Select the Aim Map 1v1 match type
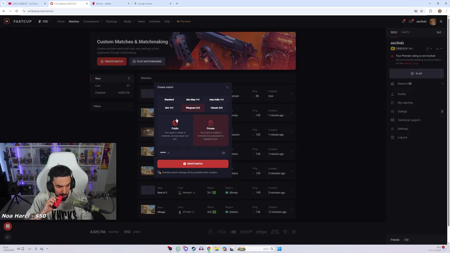 click(x=193, y=99)
